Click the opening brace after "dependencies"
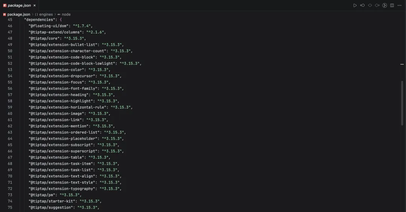 (x=61, y=20)
